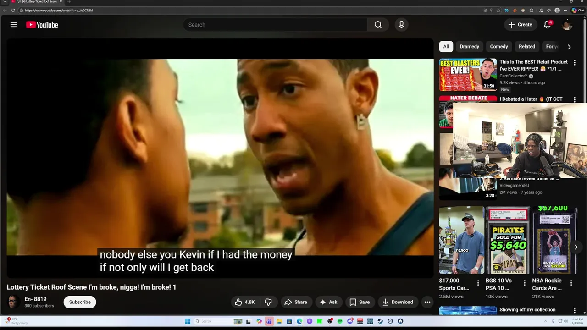Viewport: 587px width, 330px height.
Task: Open options for NBA Rookie Cards short
Action: [571, 283]
